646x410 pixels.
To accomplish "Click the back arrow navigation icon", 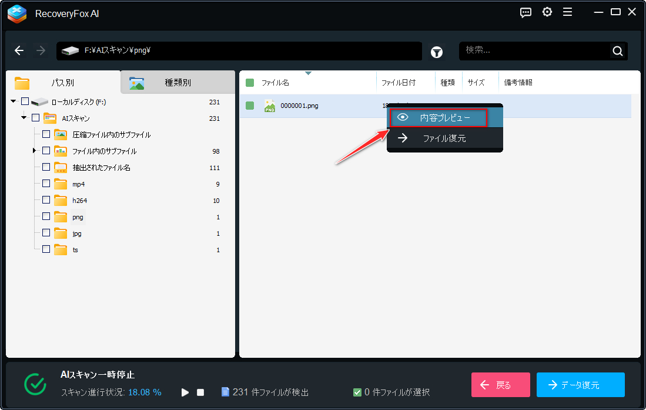I will pyautogui.click(x=19, y=50).
